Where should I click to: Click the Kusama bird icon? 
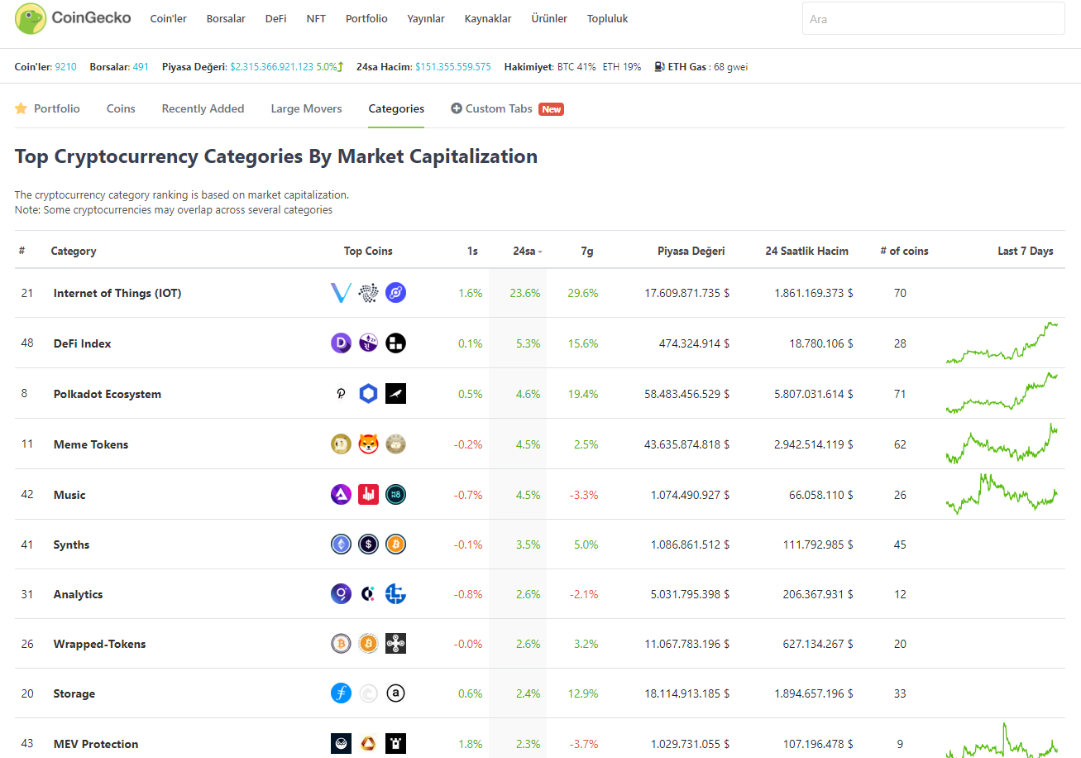pyautogui.click(x=395, y=394)
